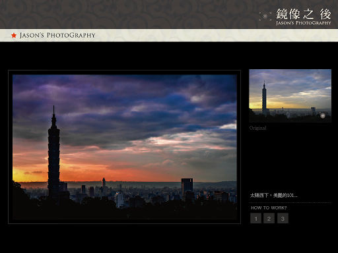
Task: Click Jason's Photography subtitle under the Chinese title
Action: click(304, 23)
